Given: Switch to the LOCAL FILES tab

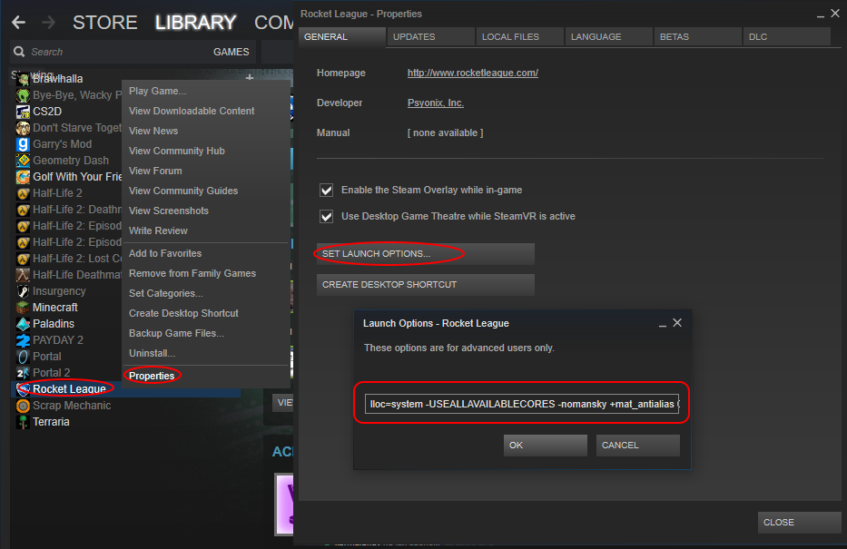Looking at the screenshot, I should pyautogui.click(x=519, y=36).
